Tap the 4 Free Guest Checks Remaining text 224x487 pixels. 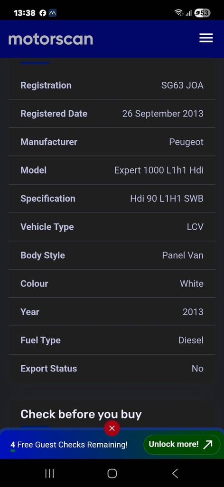(x=69, y=445)
